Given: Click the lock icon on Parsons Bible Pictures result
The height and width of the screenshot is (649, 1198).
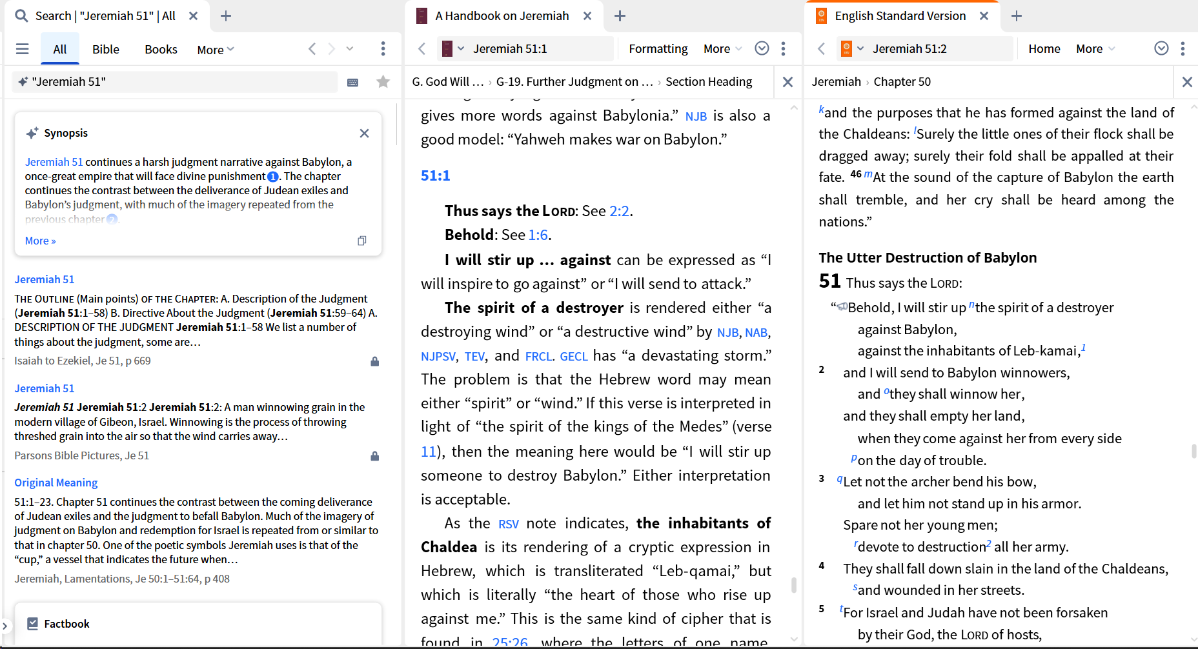Looking at the screenshot, I should (x=375, y=456).
